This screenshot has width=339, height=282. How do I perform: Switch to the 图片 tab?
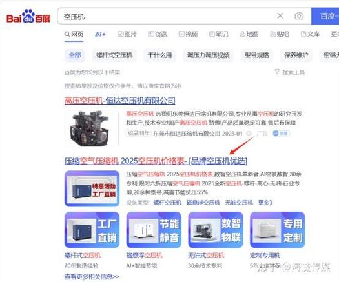point(127,34)
